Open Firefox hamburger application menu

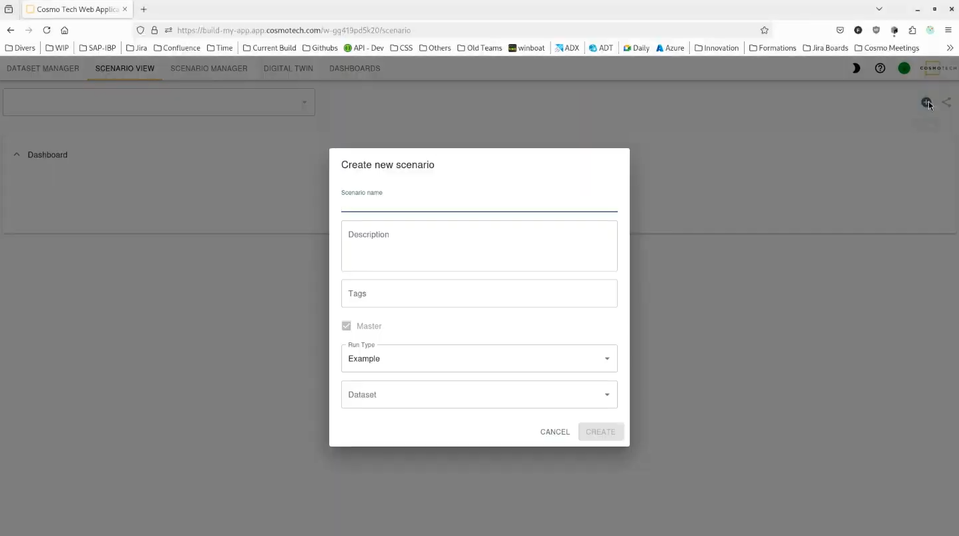(x=948, y=30)
